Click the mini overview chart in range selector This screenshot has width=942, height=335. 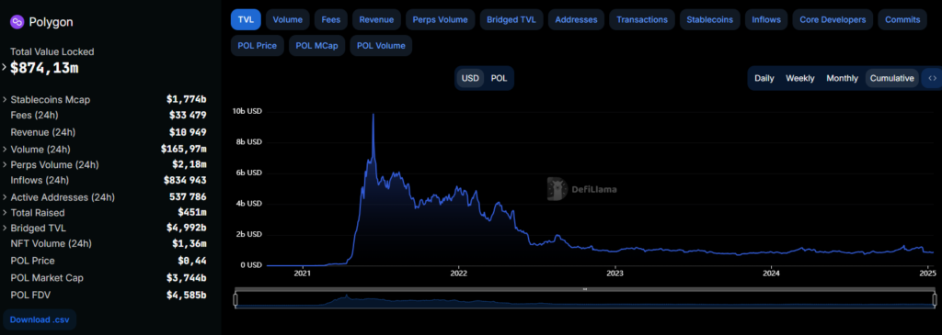[584, 300]
